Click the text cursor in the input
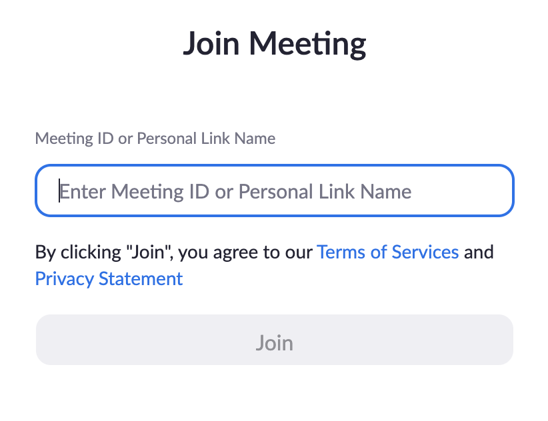Viewport: 548px width, 421px height. click(x=59, y=191)
